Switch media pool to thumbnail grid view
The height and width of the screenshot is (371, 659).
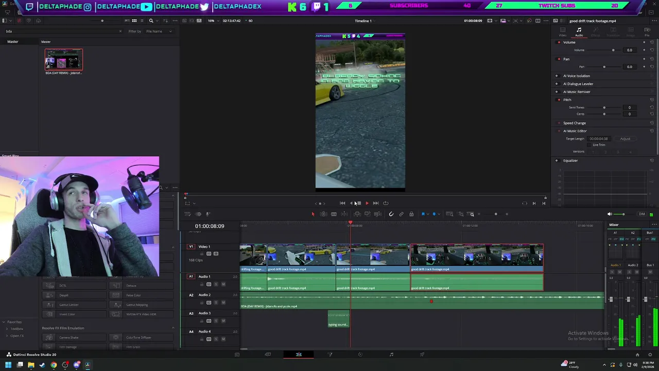(134, 21)
